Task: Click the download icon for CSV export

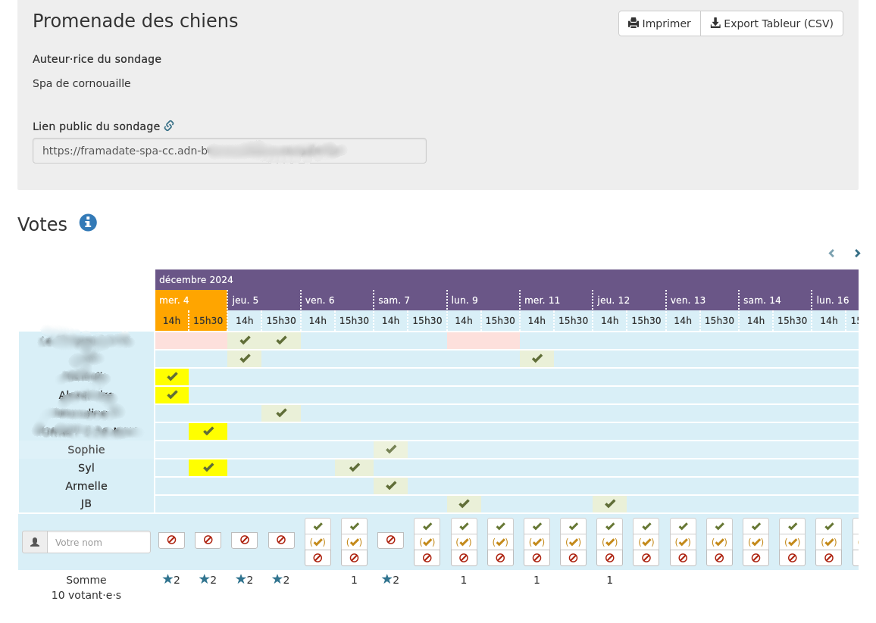Action: click(715, 23)
